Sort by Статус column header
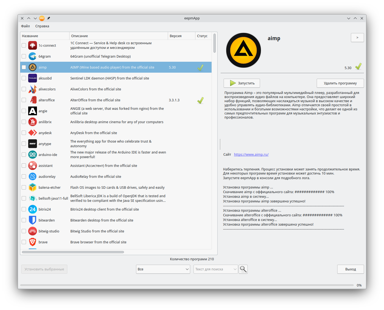Screen dimensions: 384x310 203,36
